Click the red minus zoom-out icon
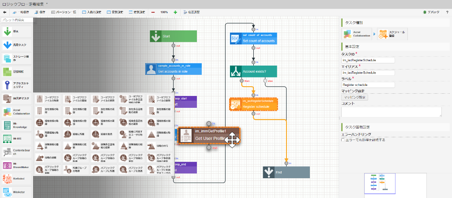The width and height of the screenshot is (452, 198). (153, 12)
